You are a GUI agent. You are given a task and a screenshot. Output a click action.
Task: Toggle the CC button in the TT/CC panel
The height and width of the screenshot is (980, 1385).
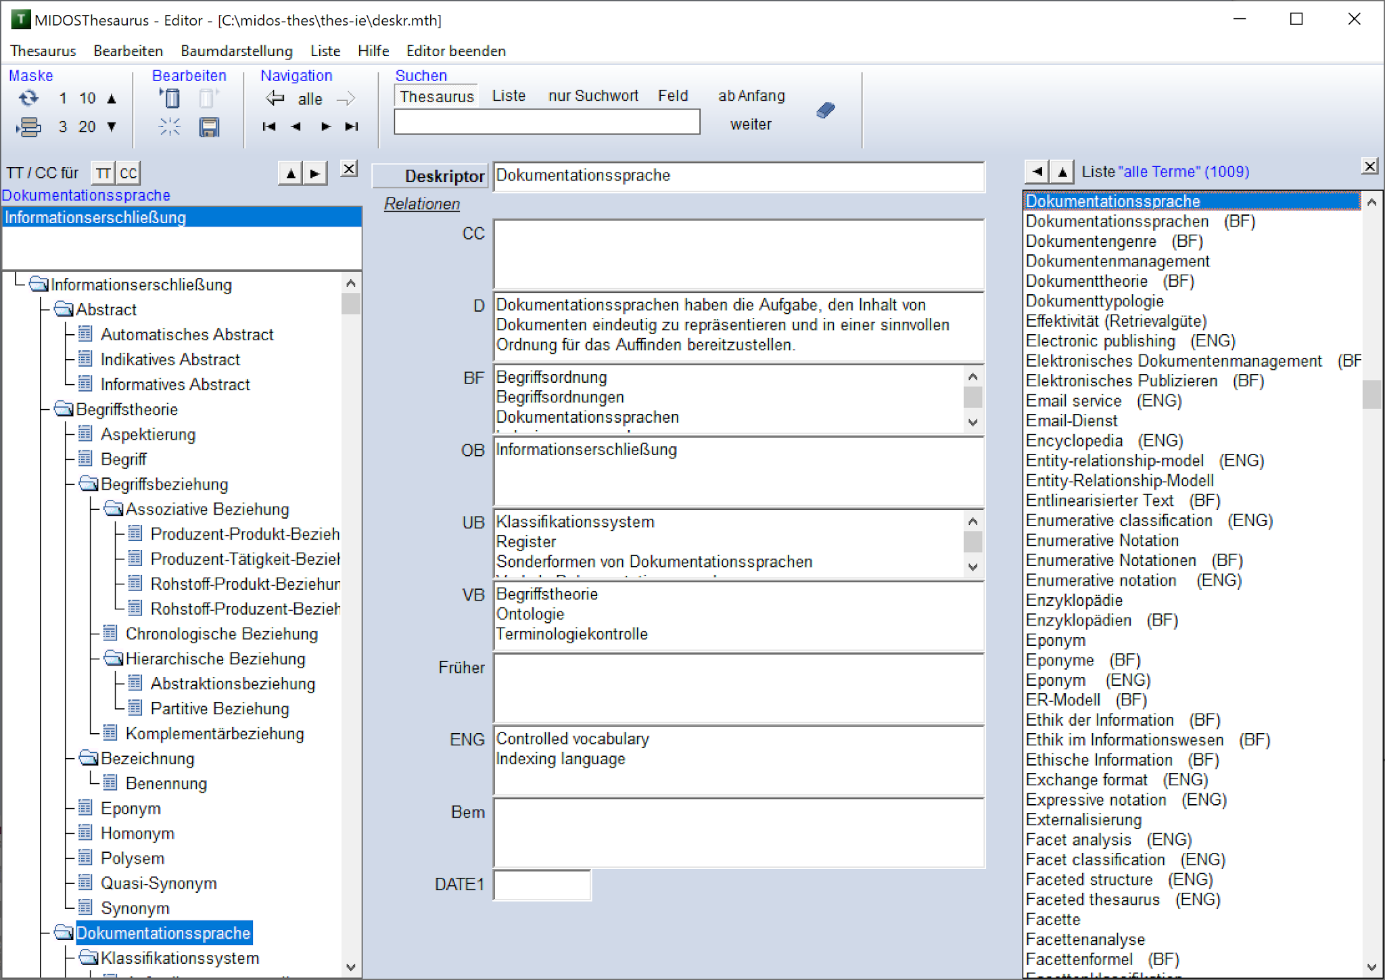tap(128, 172)
